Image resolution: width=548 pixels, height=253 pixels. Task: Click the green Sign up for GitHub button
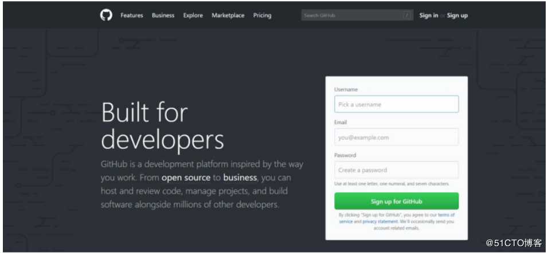point(396,201)
